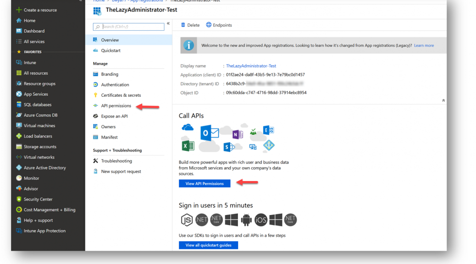This screenshot has width=476, height=264.
Task: Click the Call APIs heading
Action: [x=191, y=115]
